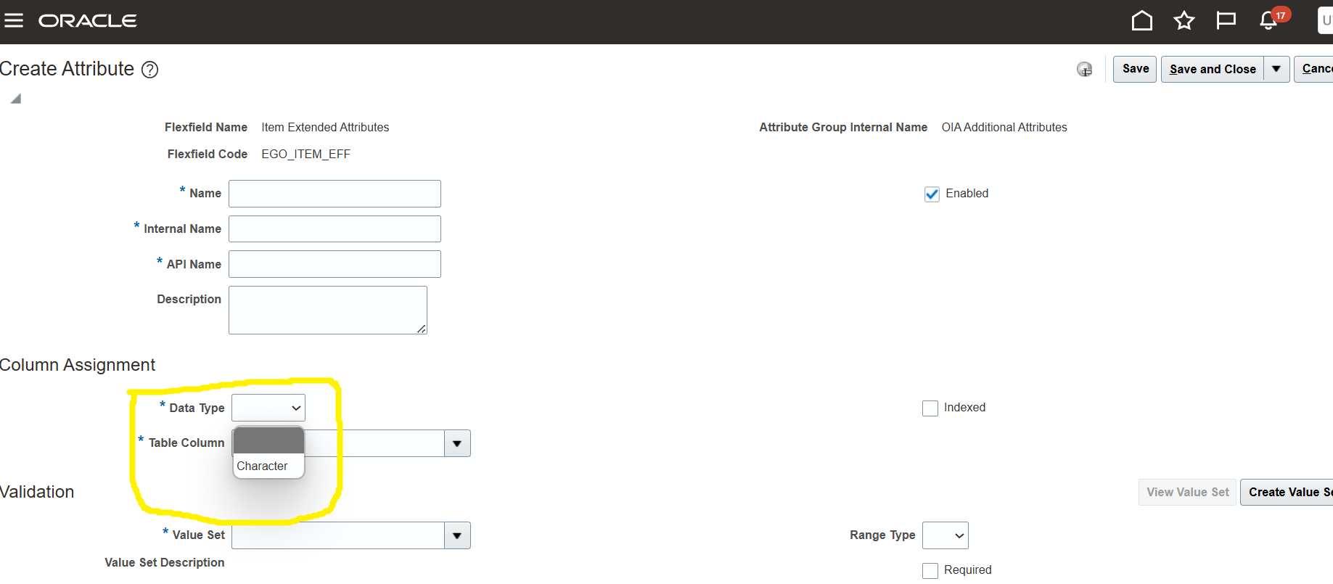
Task: Open the Data Type dropdown
Action: (268, 408)
